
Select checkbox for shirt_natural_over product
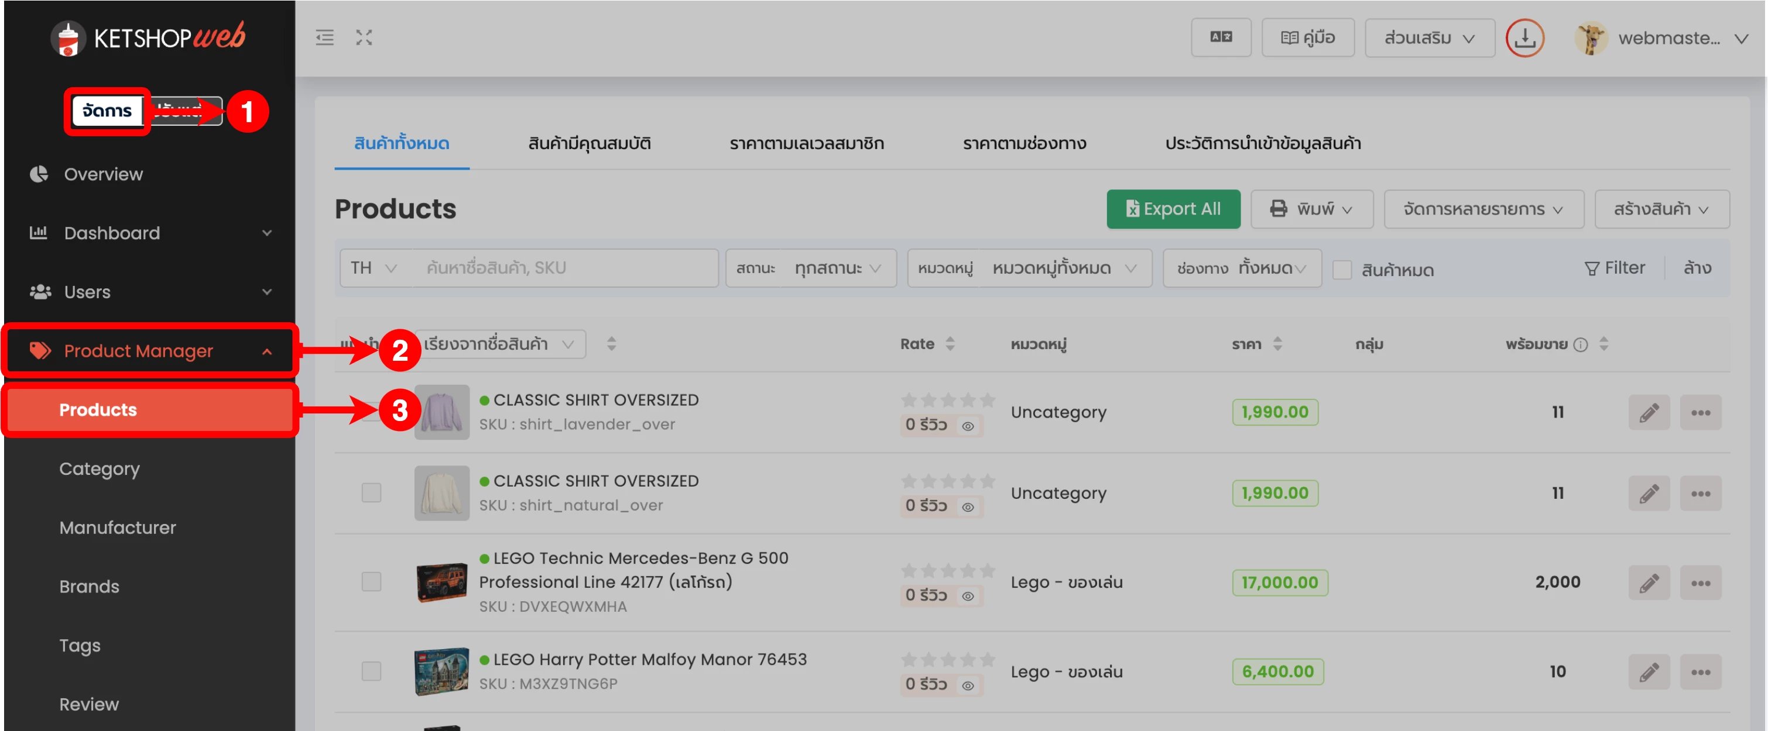pos(371,492)
